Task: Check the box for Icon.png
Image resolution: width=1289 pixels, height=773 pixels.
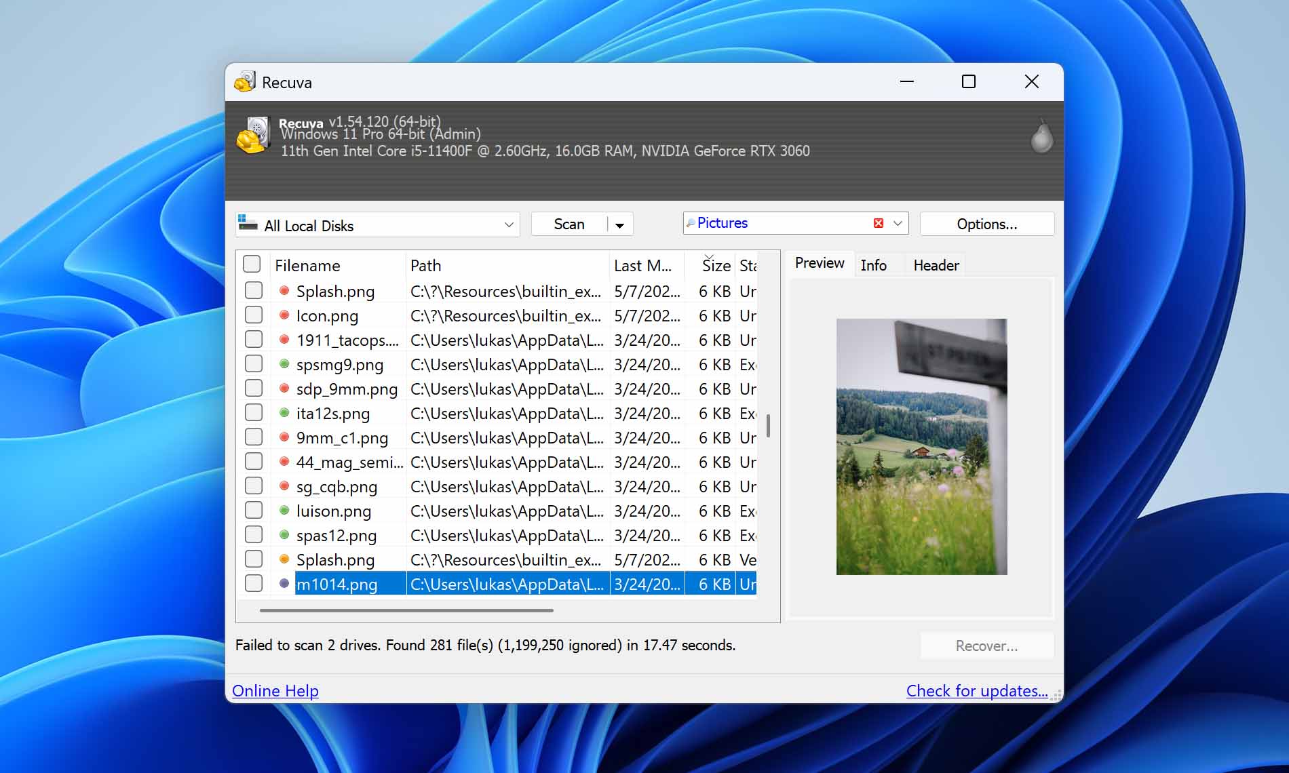Action: pyautogui.click(x=254, y=315)
